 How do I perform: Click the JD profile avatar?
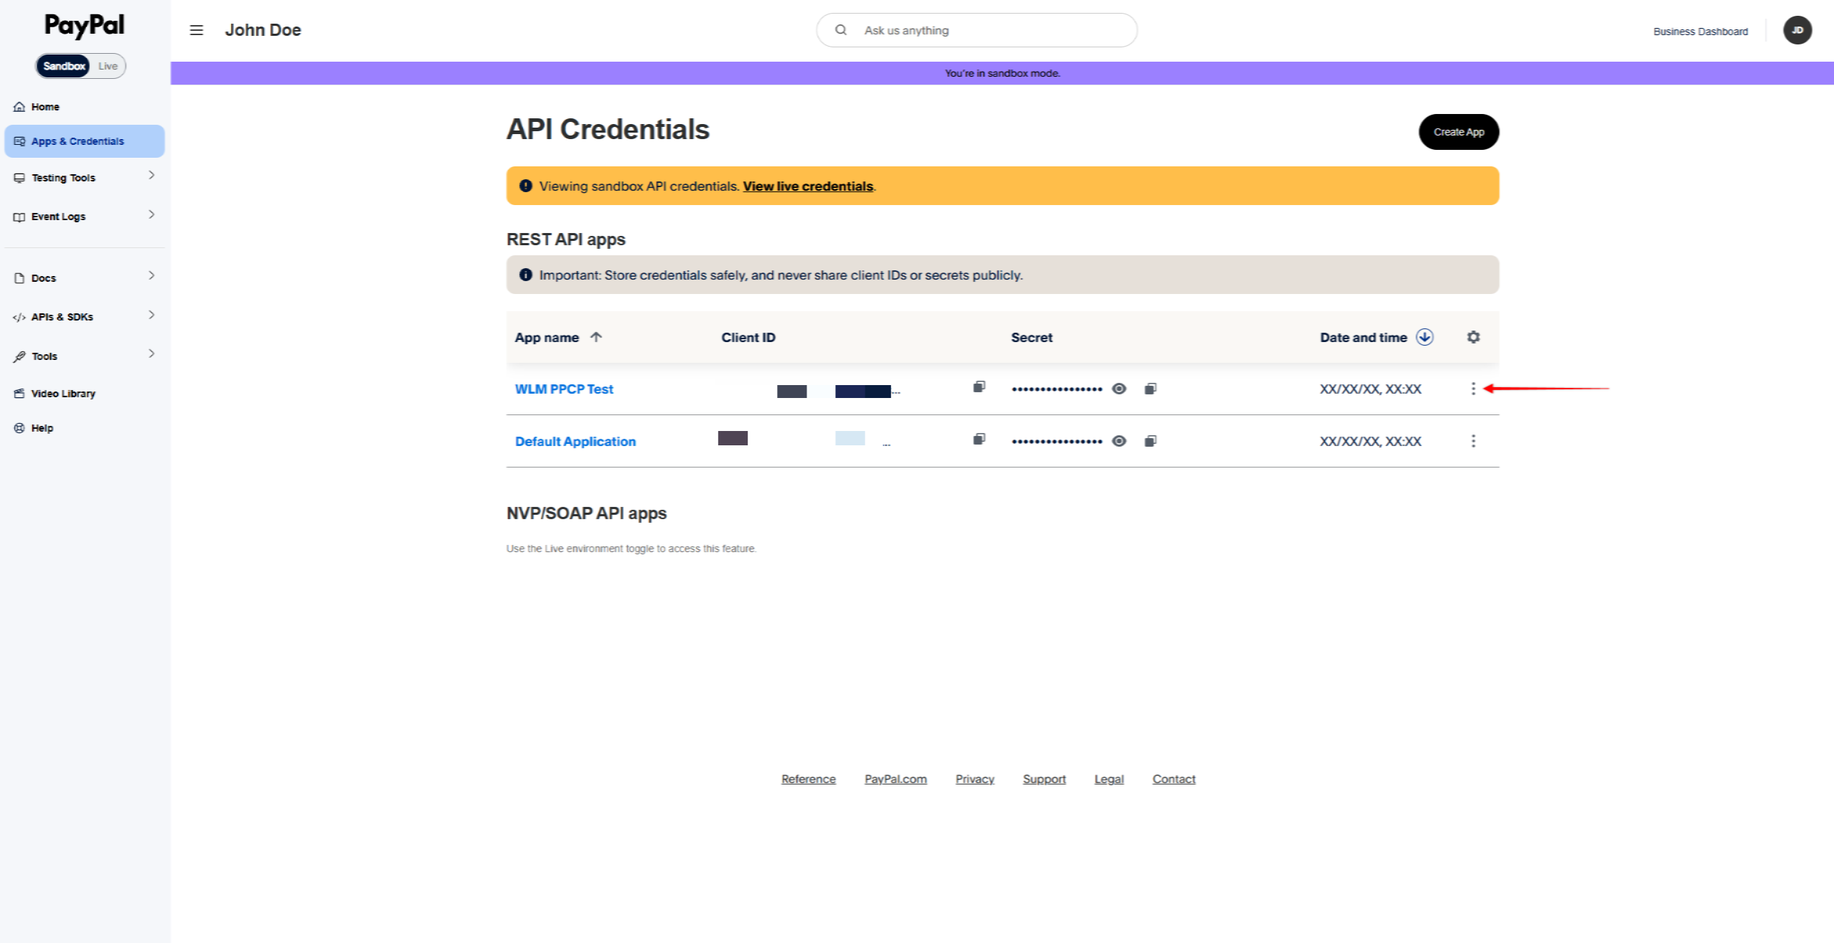point(1797,30)
